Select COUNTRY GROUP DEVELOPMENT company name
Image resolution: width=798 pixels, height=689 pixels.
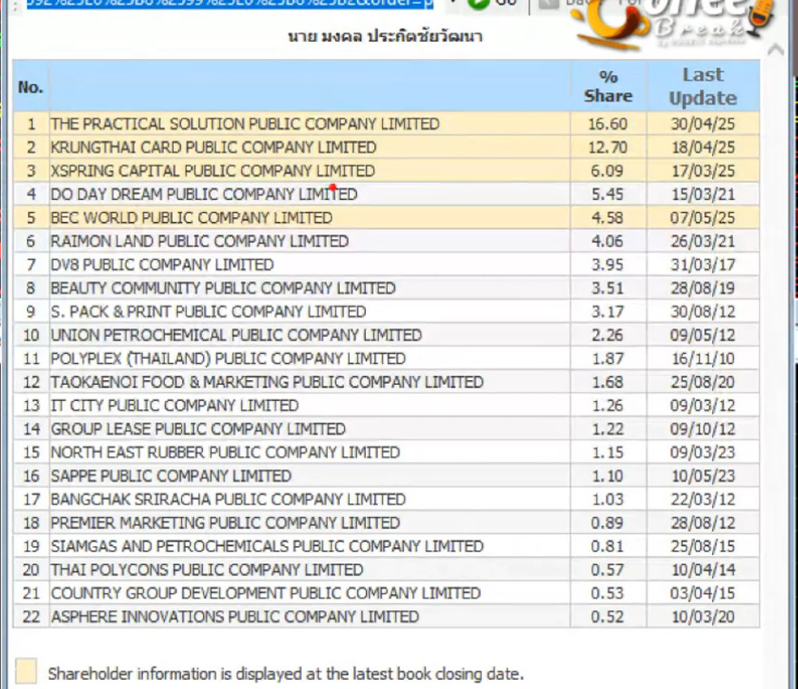click(x=265, y=593)
